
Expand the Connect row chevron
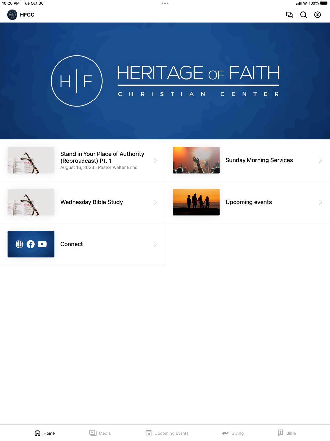[x=155, y=244]
